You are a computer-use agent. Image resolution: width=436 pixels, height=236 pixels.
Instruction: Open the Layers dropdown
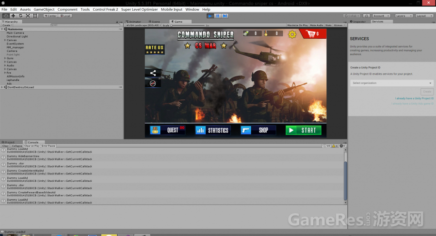pos(404,16)
